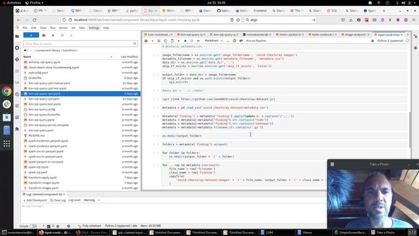Open the Help menu
The image size is (419, 236).
(x=106, y=28)
